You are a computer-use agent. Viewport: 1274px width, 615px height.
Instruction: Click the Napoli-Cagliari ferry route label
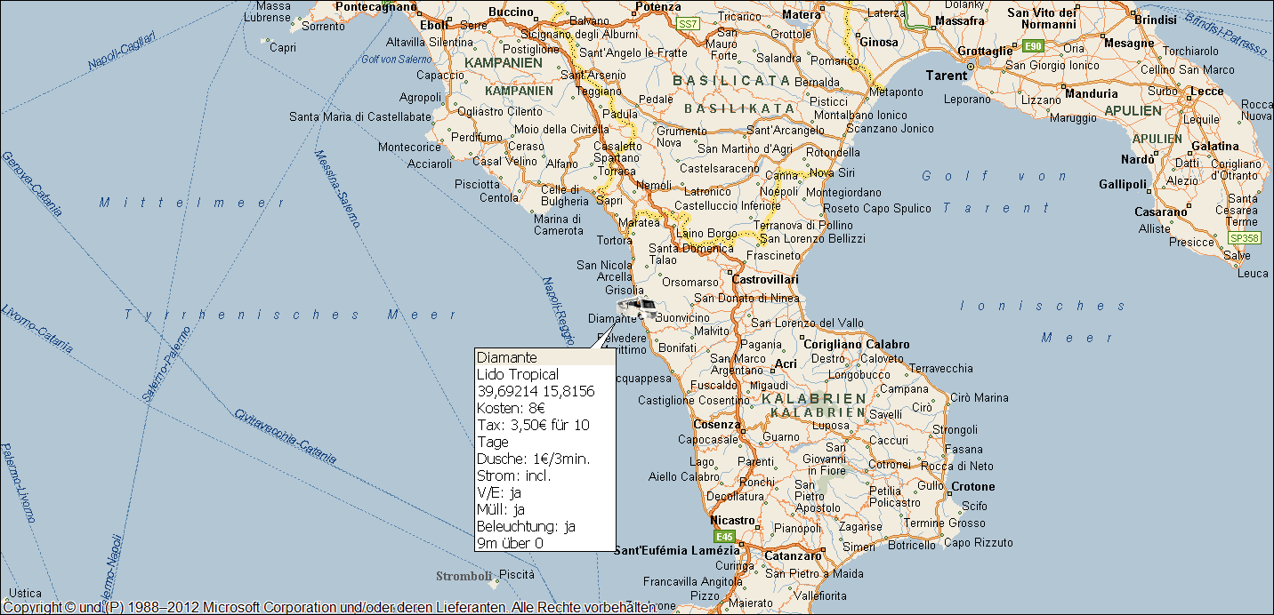(x=122, y=51)
